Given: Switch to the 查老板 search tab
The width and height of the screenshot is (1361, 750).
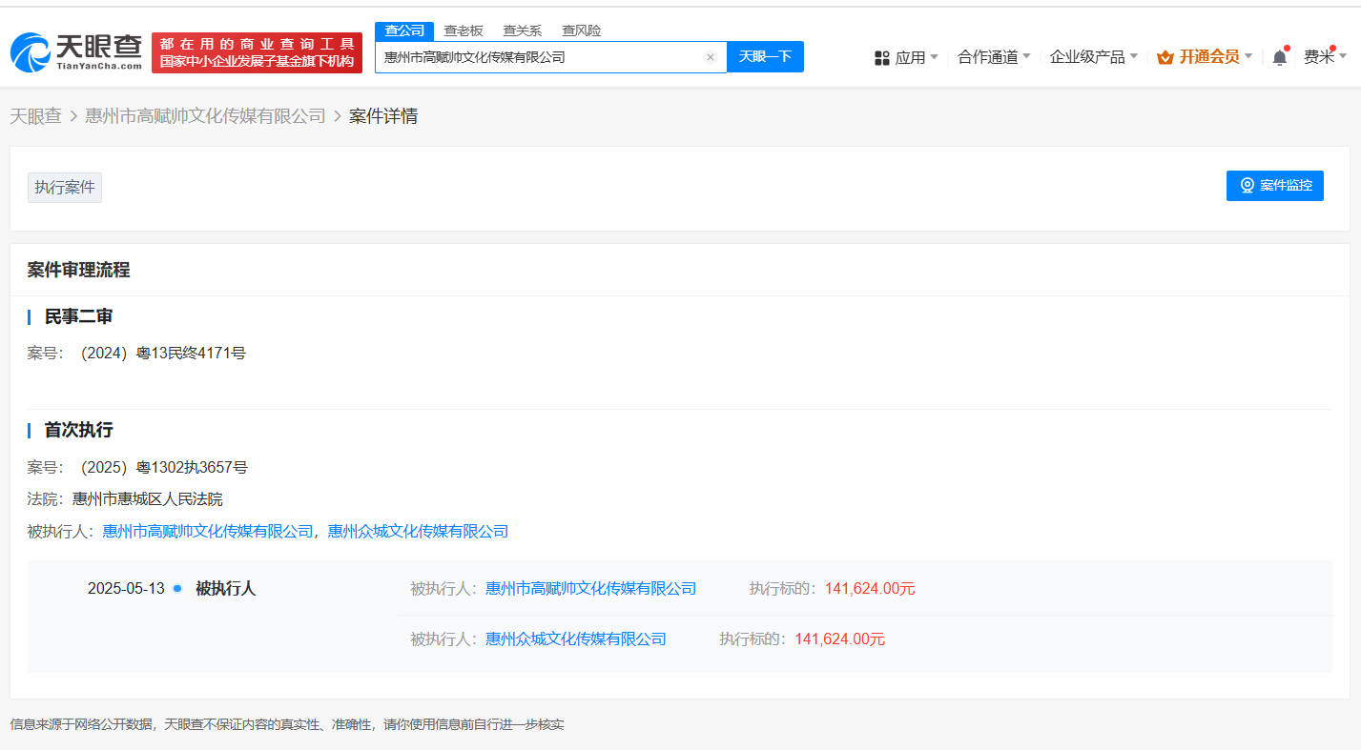Looking at the screenshot, I should pyautogui.click(x=464, y=30).
